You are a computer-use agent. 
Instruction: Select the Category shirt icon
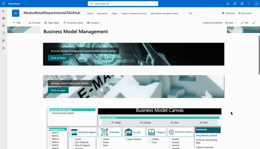pyautogui.click(x=151, y=132)
